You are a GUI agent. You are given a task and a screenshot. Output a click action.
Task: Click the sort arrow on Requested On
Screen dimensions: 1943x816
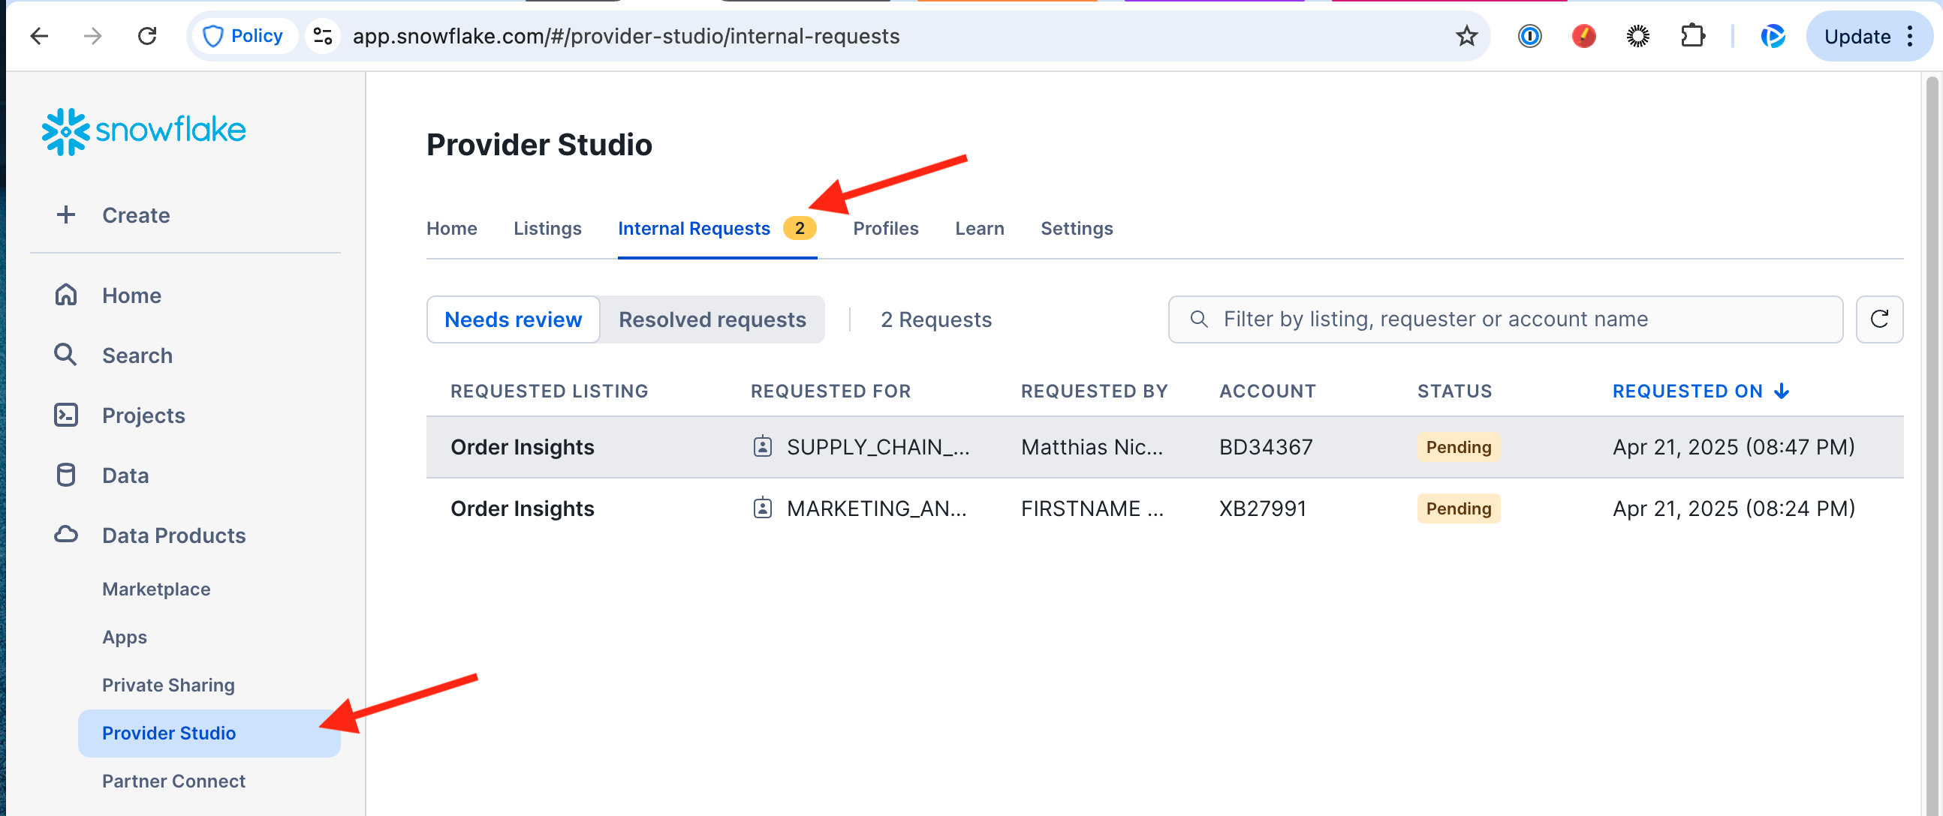[x=1782, y=391]
